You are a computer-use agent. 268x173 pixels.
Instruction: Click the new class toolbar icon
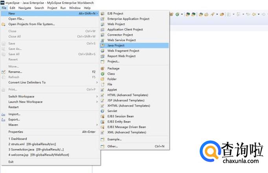pyautogui.click(x=177, y=15)
